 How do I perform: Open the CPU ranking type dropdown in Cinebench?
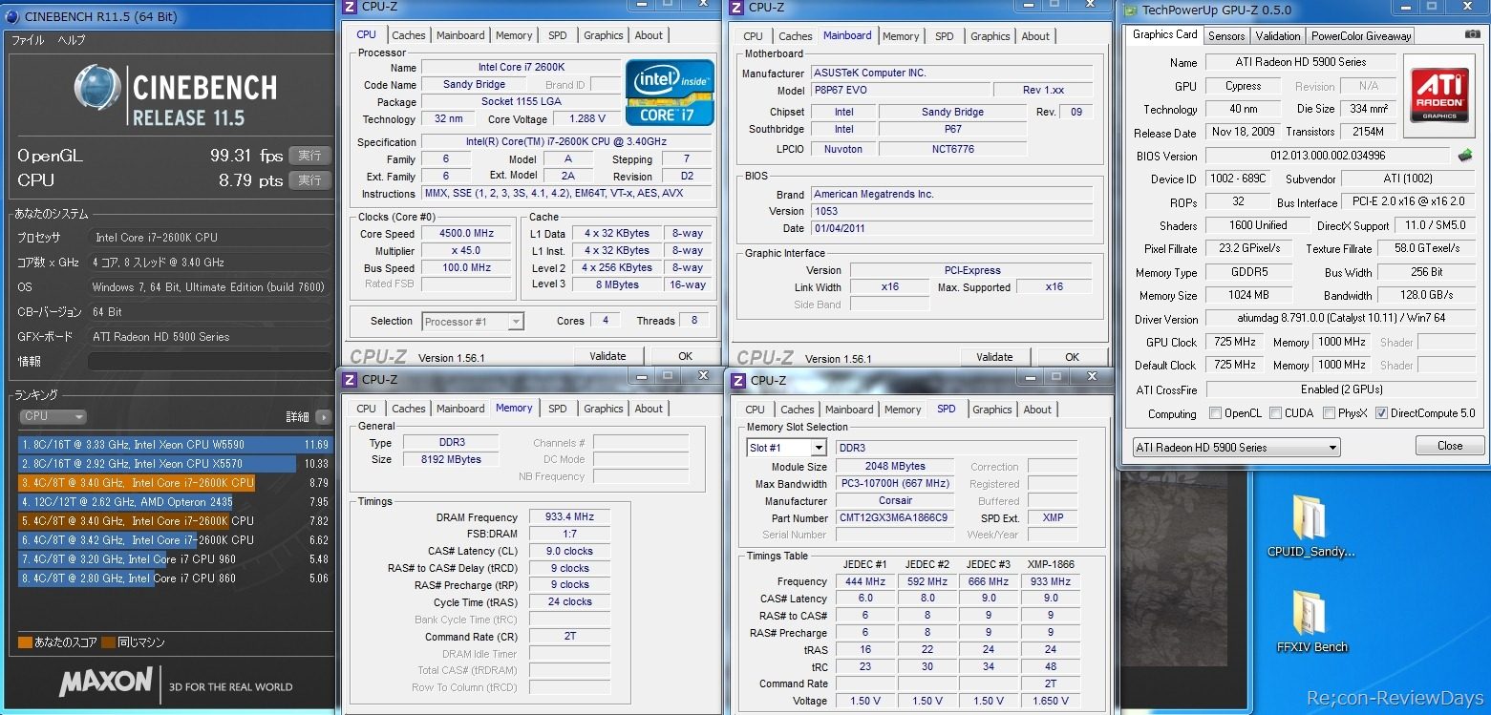tap(53, 416)
